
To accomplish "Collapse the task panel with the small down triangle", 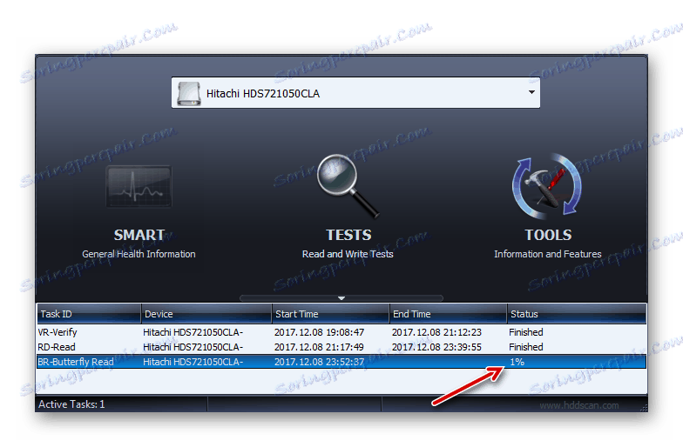I will click(341, 298).
